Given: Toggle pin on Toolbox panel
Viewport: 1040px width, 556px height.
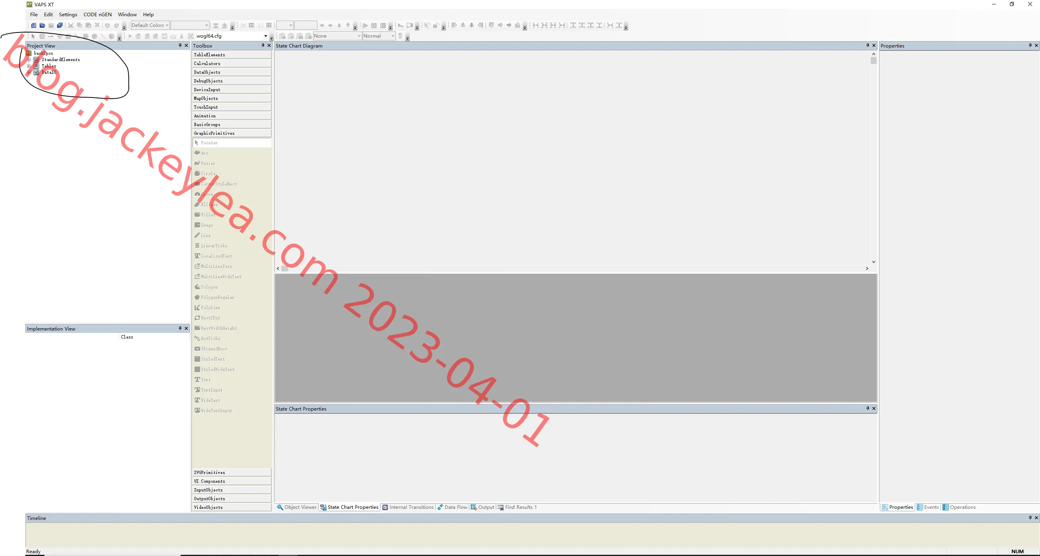Looking at the screenshot, I should 263,46.
